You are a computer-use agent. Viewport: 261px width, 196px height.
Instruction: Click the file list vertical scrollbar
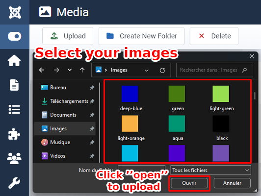[255, 96]
